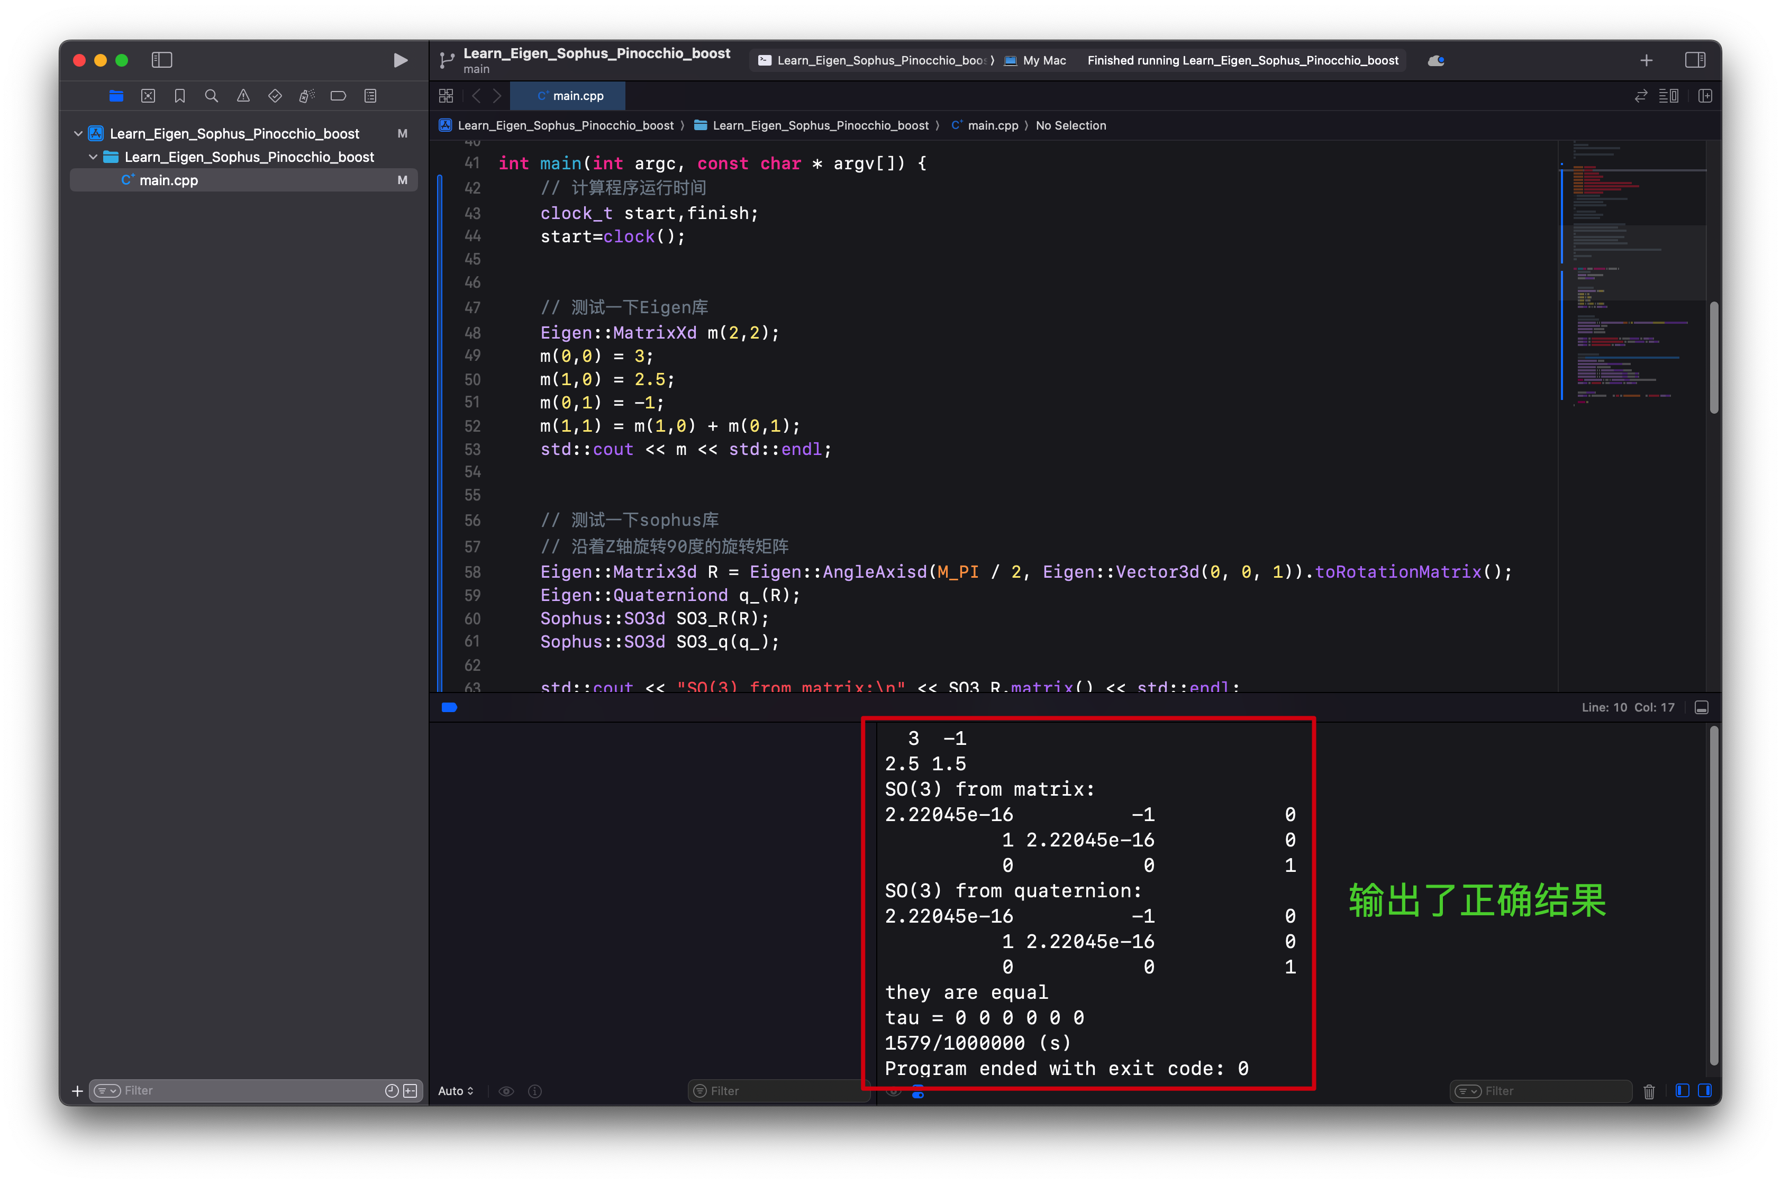Open the Debug navigator spray icon
The height and width of the screenshot is (1184, 1781).
[x=306, y=96]
